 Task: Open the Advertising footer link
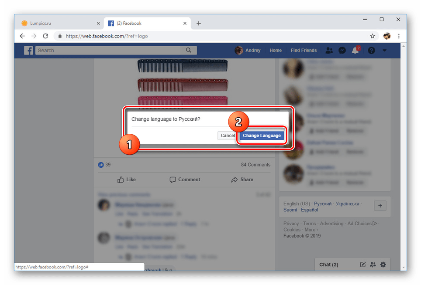click(x=331, y=224)
